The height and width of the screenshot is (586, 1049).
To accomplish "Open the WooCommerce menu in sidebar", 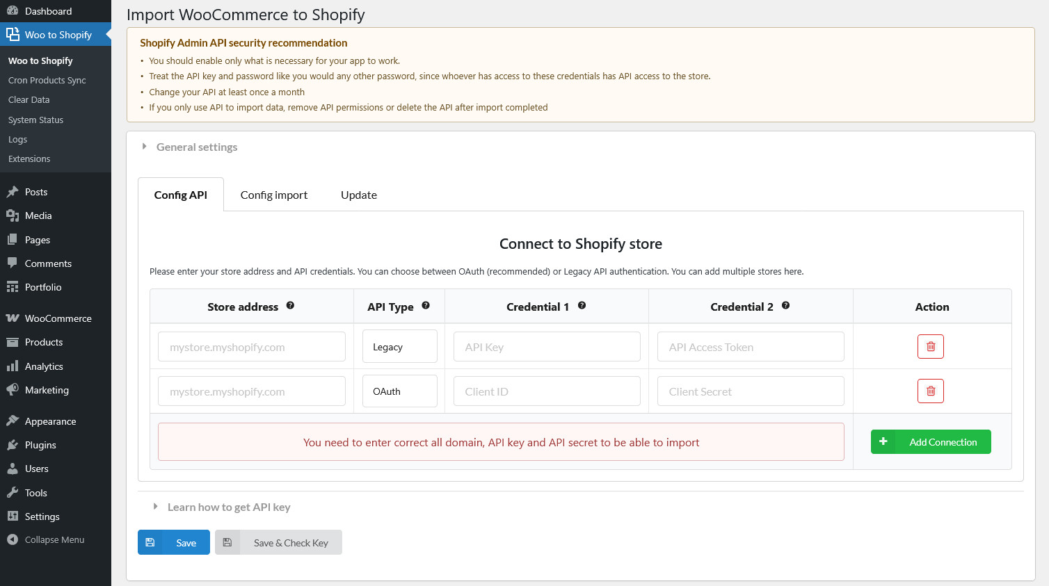I will click(58, 318).
